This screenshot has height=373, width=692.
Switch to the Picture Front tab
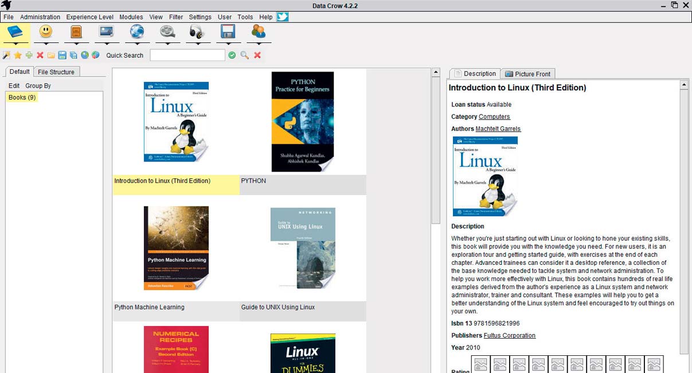tap(527, 74)
